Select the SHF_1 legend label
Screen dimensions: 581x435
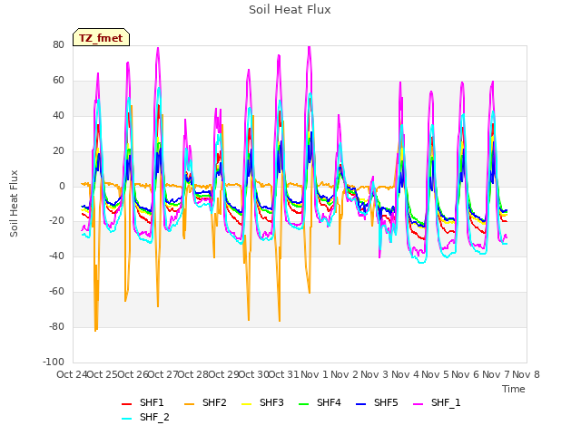click(x=446, y=402)
